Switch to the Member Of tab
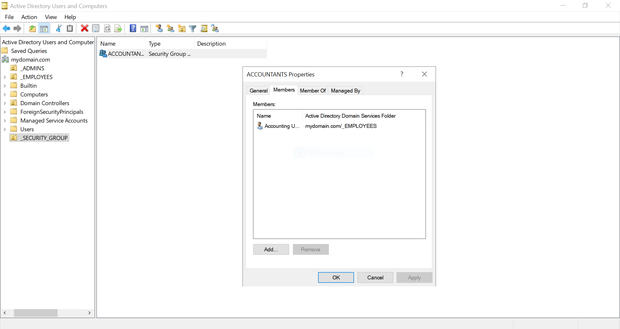 pos(313,91)
